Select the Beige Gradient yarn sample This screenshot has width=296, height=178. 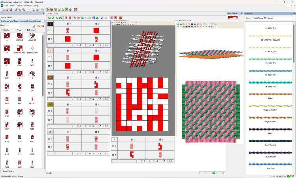(x=270, y=117)
